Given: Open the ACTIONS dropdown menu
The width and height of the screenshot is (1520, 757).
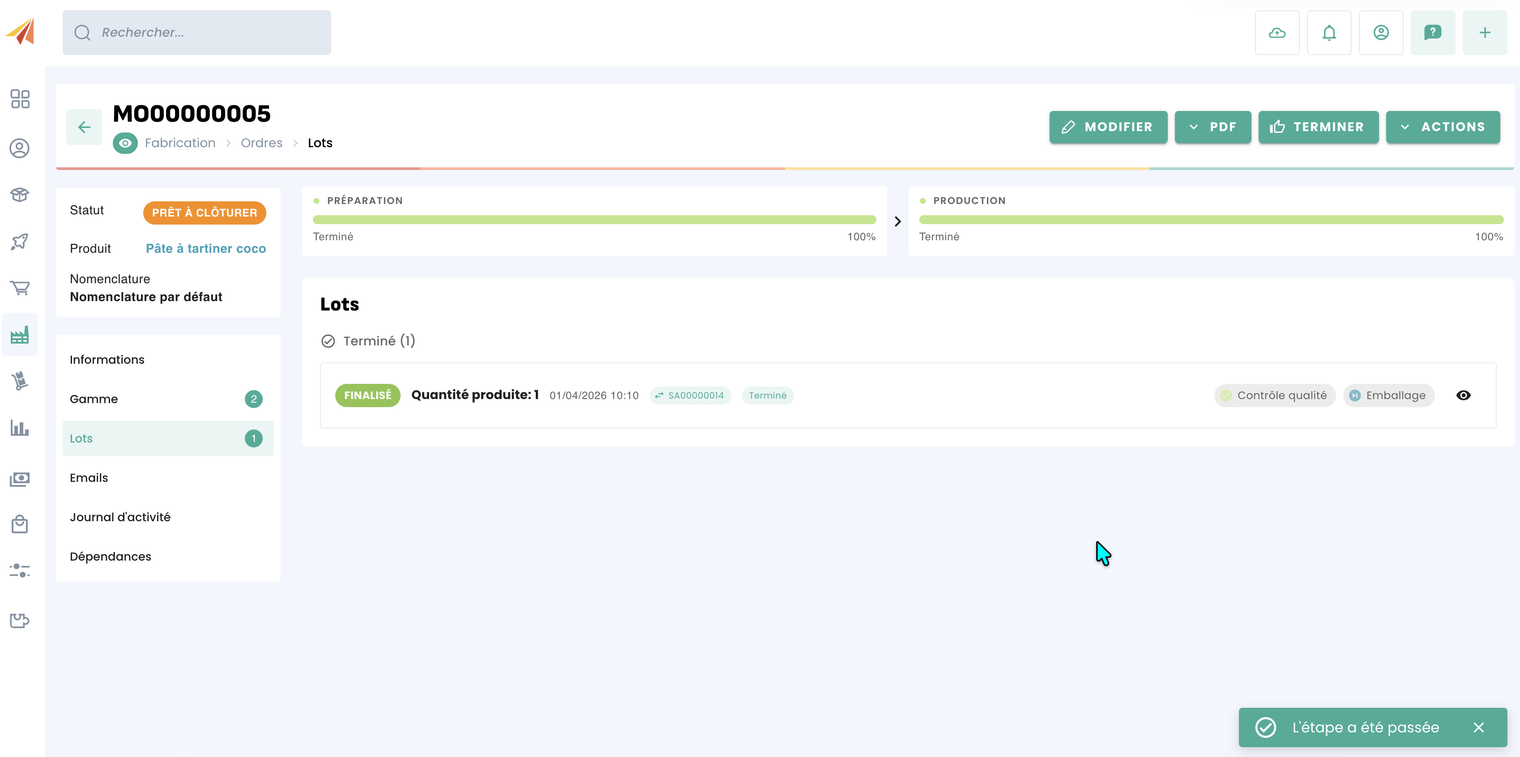Looking at the screenshot, I should pyautogui.click(x=1442, y=127).
